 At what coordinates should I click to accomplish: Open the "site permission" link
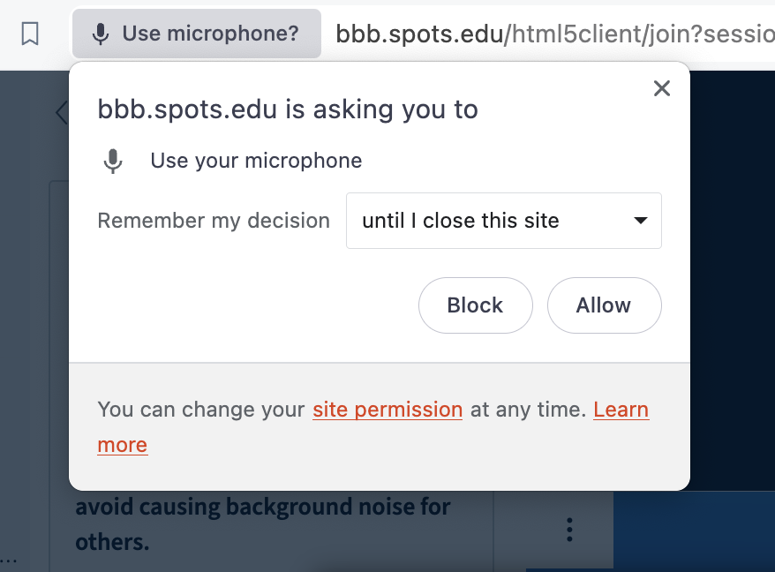pyautogui.click(x=387, y=410)
